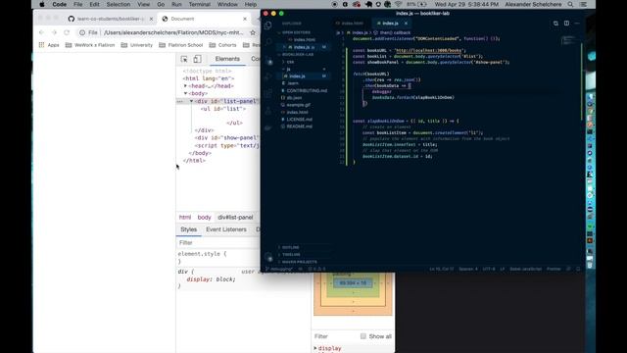Open Notification Center icon in menu bar
627x353 pixels.
click(584, 4)
